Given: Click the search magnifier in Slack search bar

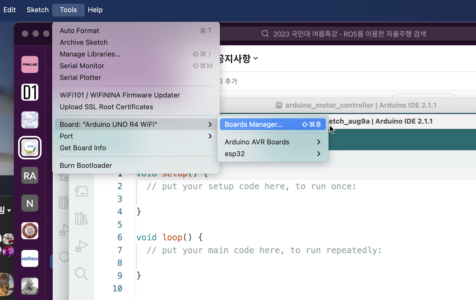Looking at the screenshot, I should (x=265, y=34).
